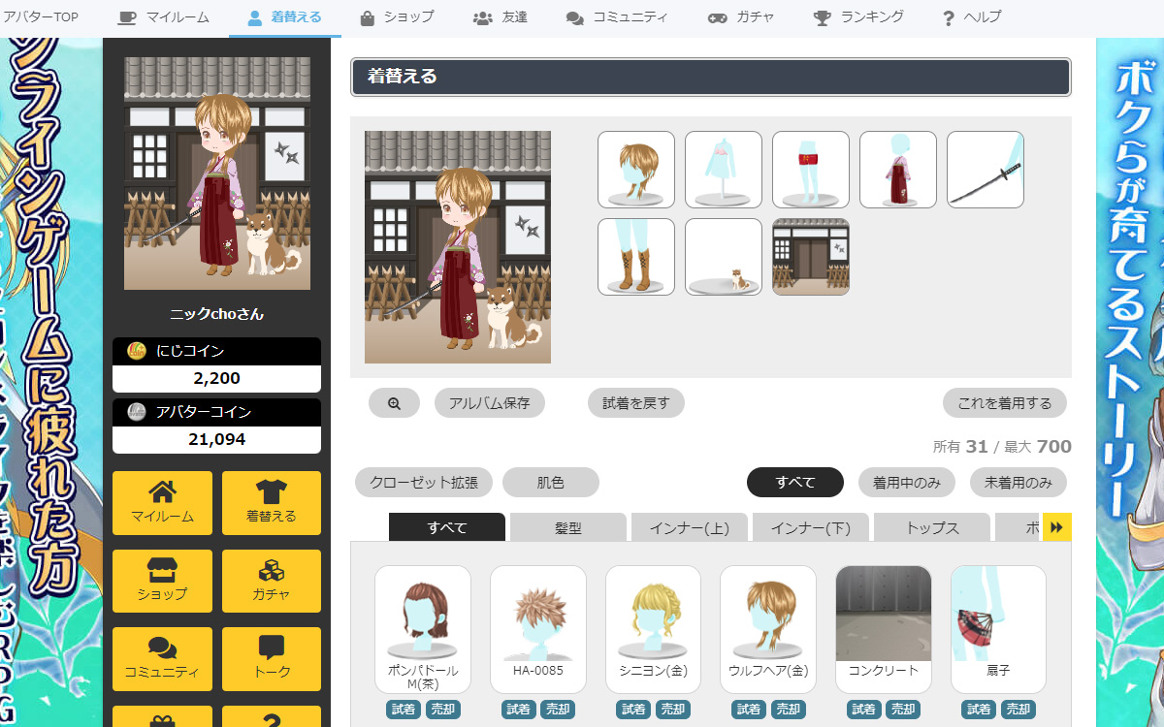Select the 着用中のみ filter
This screenshot has height=727, width=1164.
coord(907,482)
